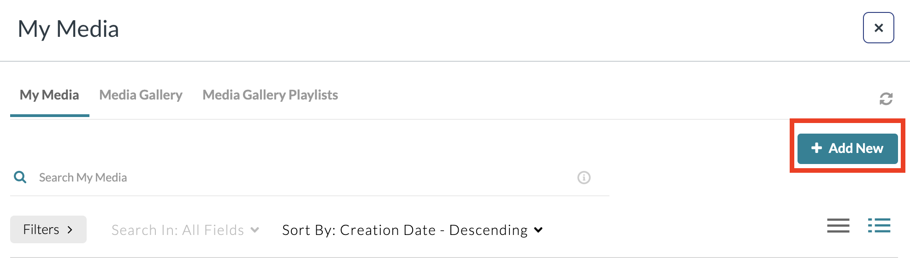The image size is (910, 258).
Task: Click the Creation Date - Descending sort text
Action: click(433, 230)
